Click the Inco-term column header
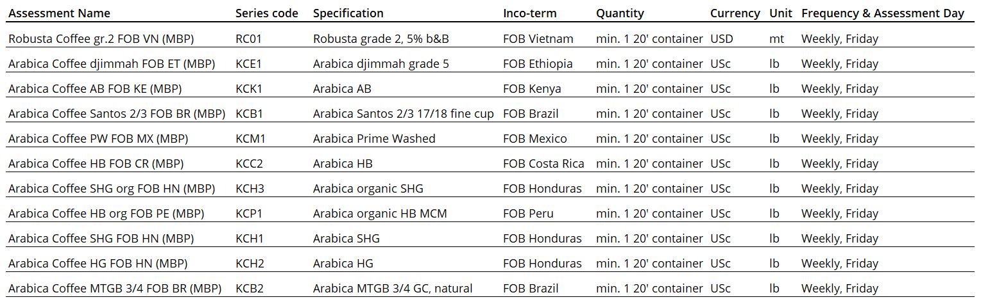 click(x=530, y=13)
